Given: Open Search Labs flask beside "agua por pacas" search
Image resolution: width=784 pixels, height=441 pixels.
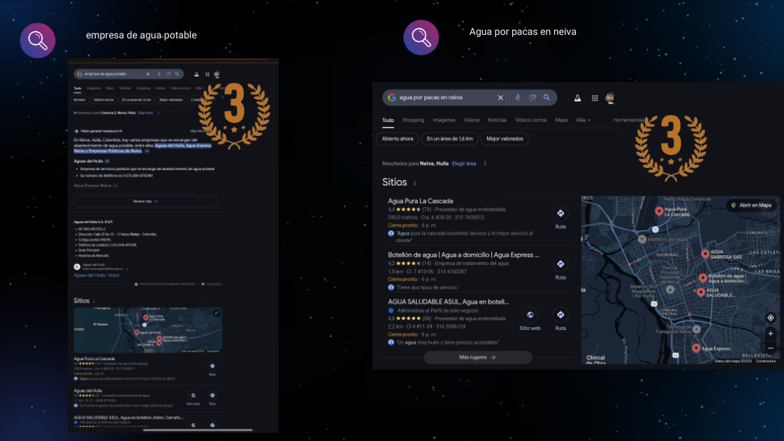Looking at the screenshot, I should 577,98.
